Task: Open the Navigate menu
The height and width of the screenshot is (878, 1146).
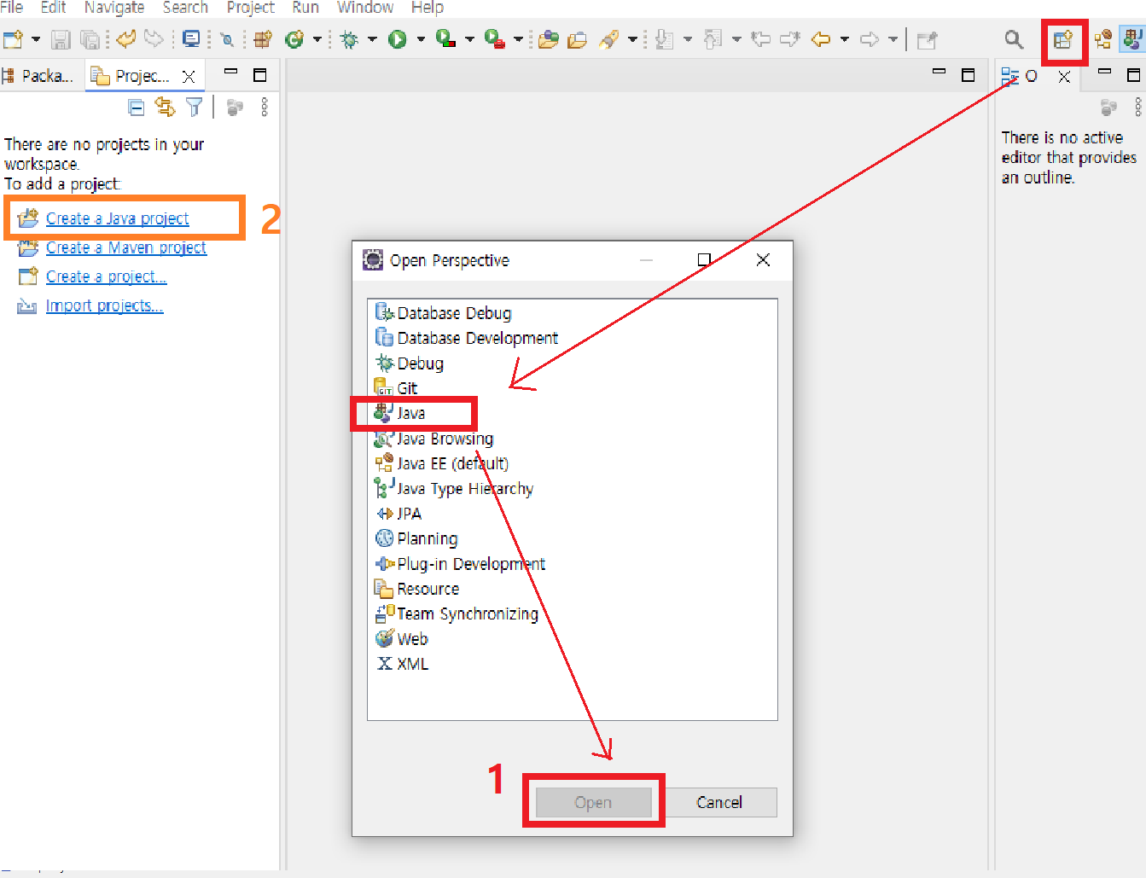Action: pyautogui.click(x=114, y=8)
